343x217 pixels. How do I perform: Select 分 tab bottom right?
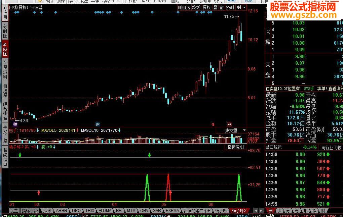coord(288,211)
